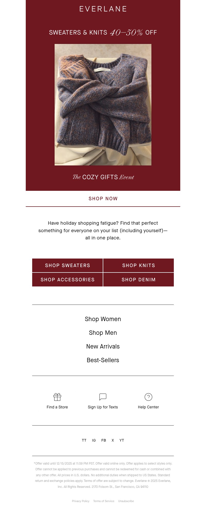Click the Shop Knits button
The height and width of the screenshot is (515, 206).
[x=139, y=266]
